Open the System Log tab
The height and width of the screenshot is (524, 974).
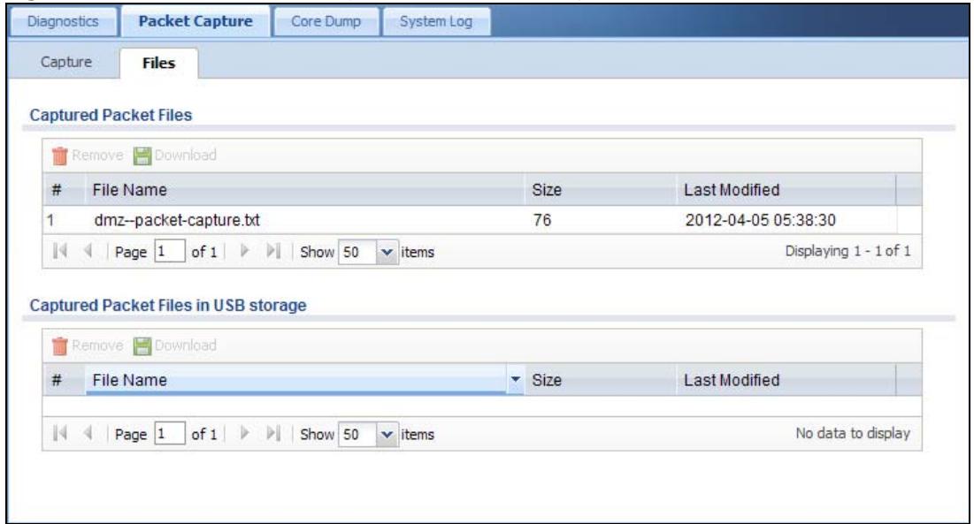click(x=436, y=22)
